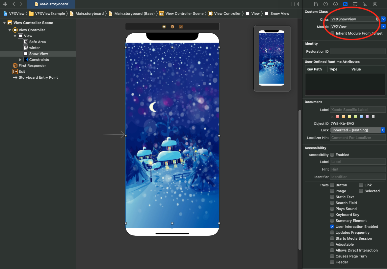Go forward in editor history
The height and width of the screenshot is (269, 387).
[x=21, y=4]
